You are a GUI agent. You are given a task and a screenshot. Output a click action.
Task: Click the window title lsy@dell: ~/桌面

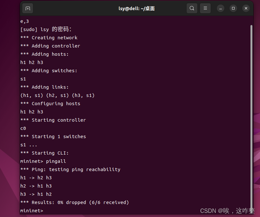136,8
